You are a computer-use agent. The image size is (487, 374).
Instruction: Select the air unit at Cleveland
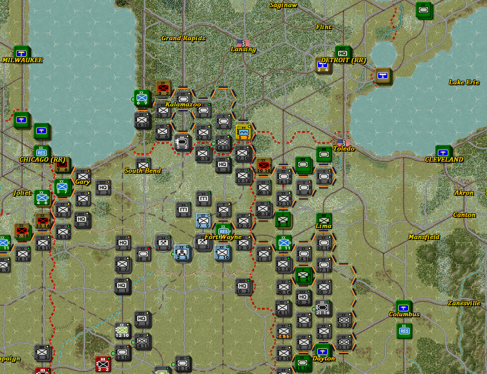pos(443,153)
